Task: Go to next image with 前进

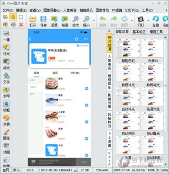Action: tap(65, 21)
